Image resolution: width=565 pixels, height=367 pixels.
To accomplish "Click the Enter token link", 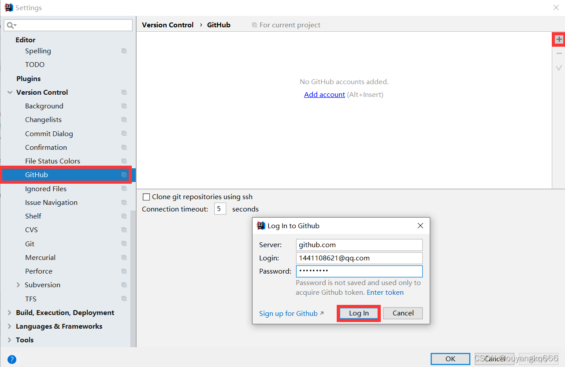I will point(385,293).
